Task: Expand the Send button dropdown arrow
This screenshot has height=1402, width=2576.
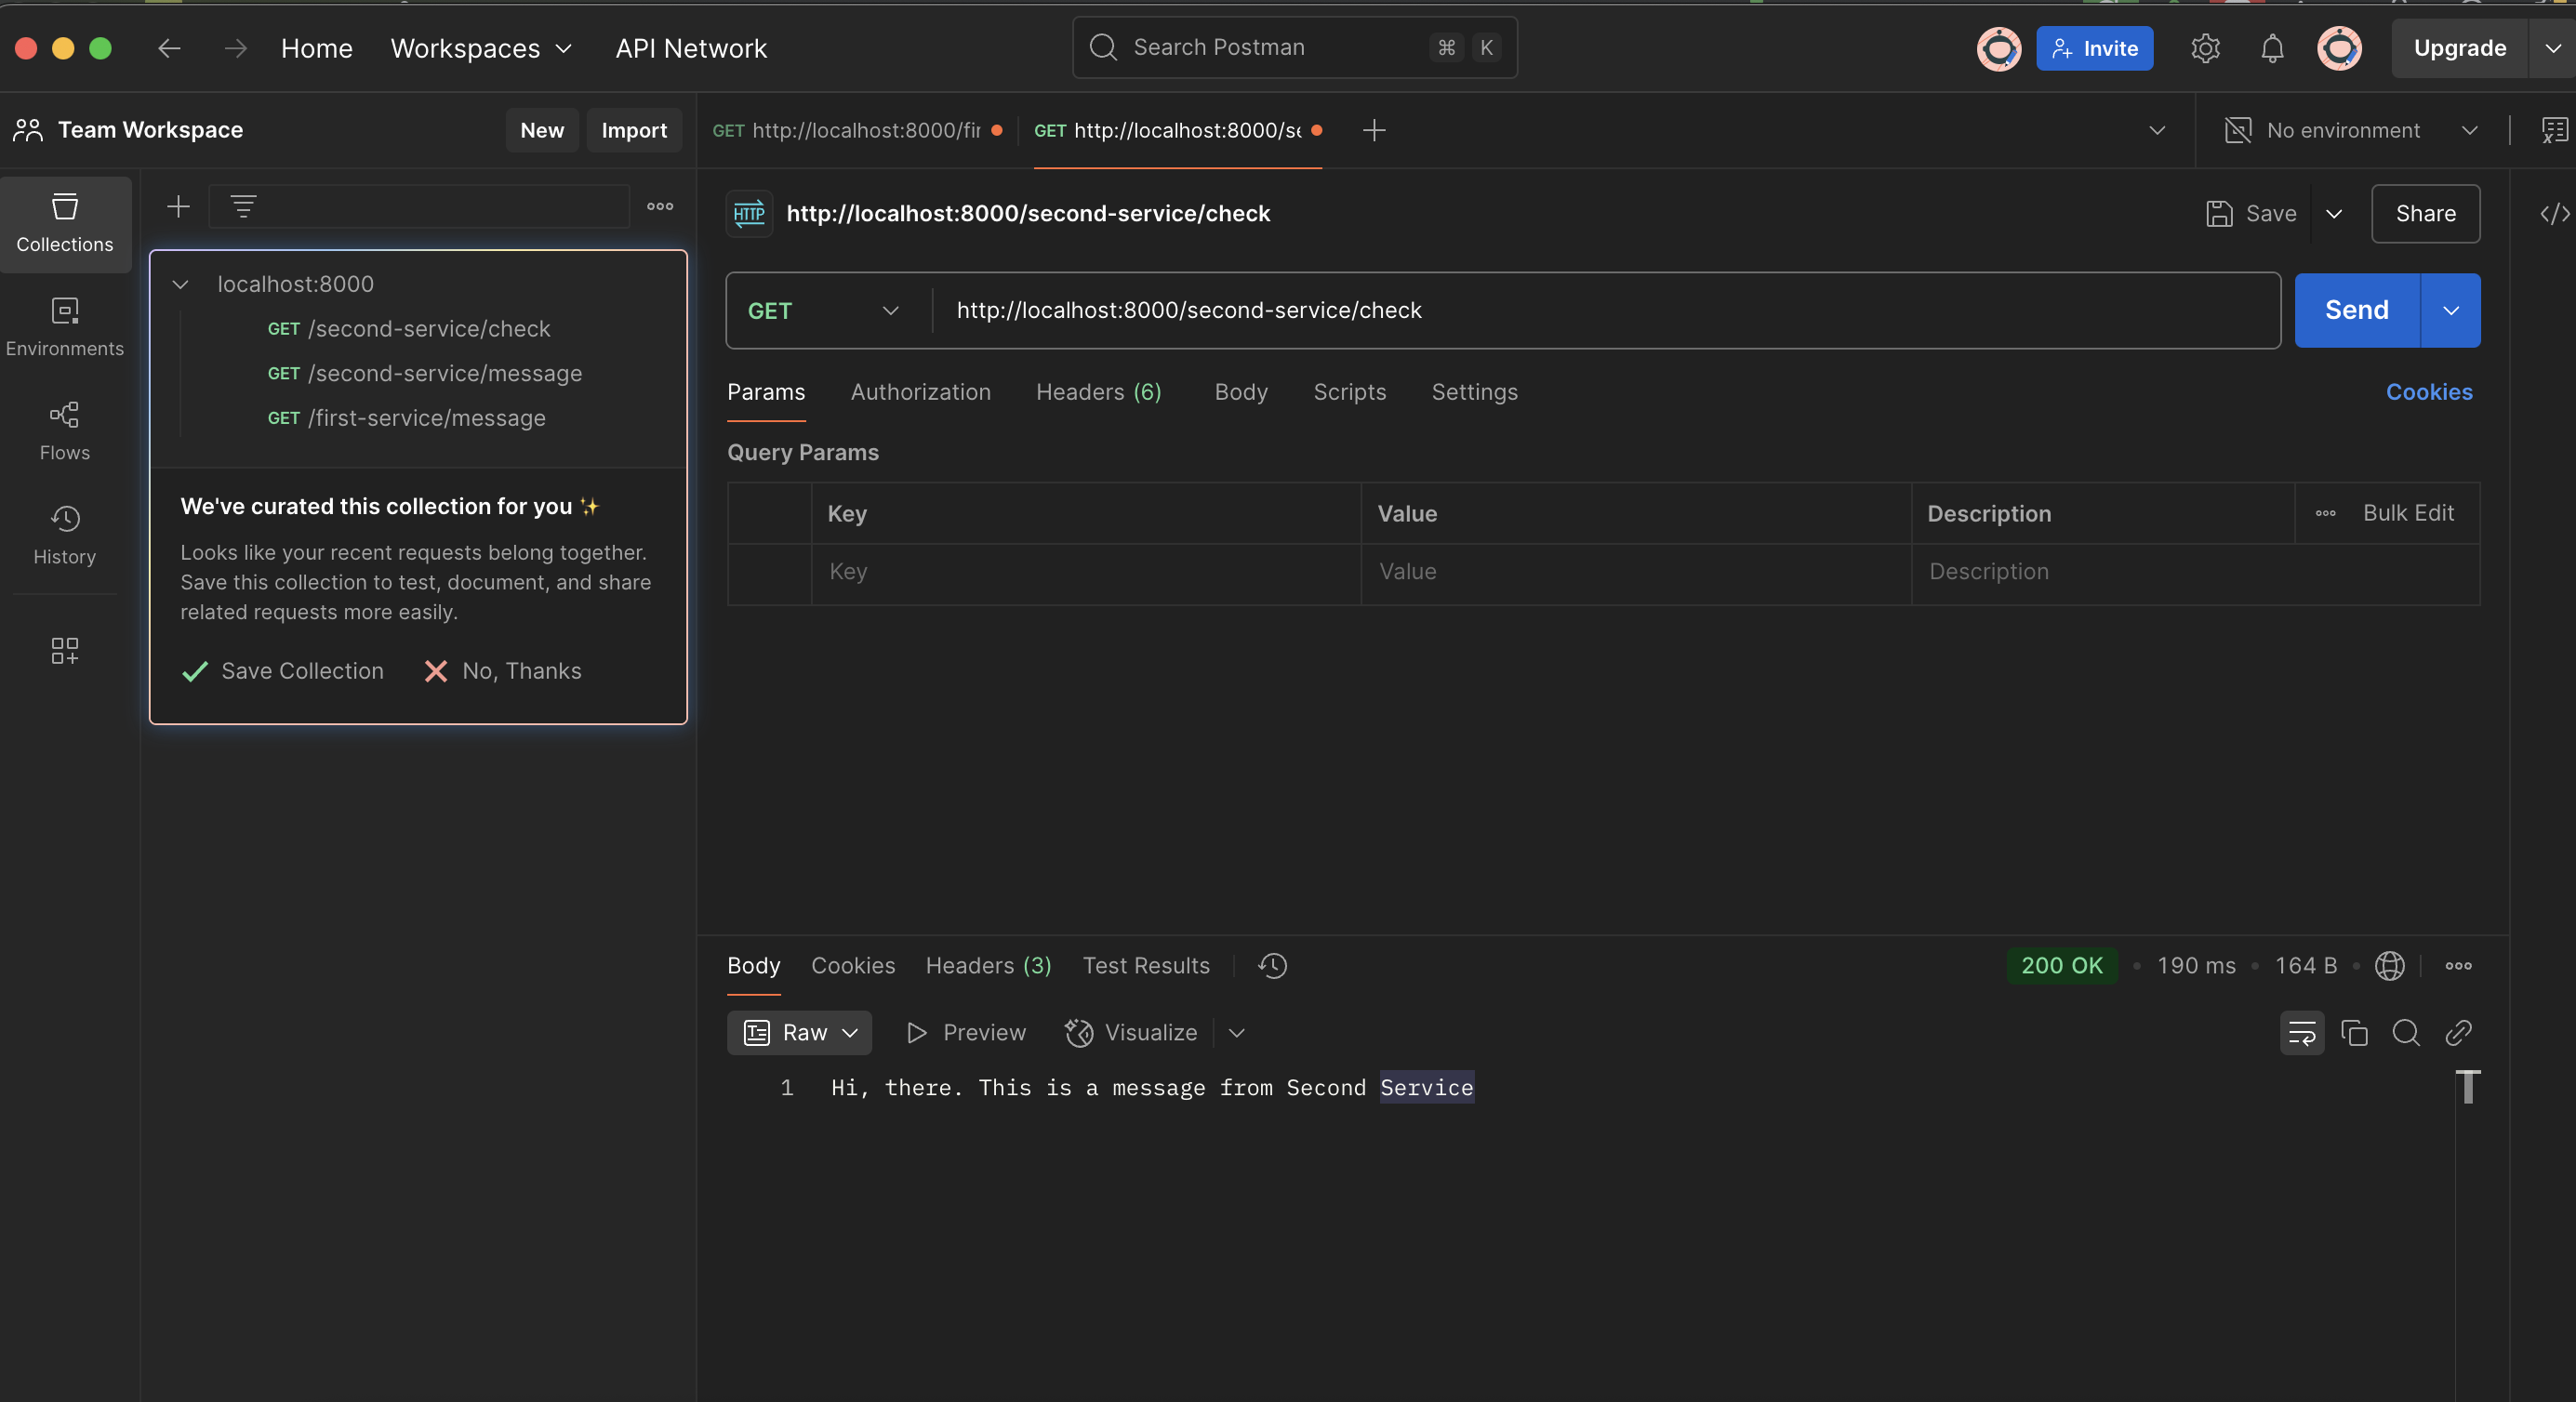Action: pyautogui.click(x=2450, y=310)
